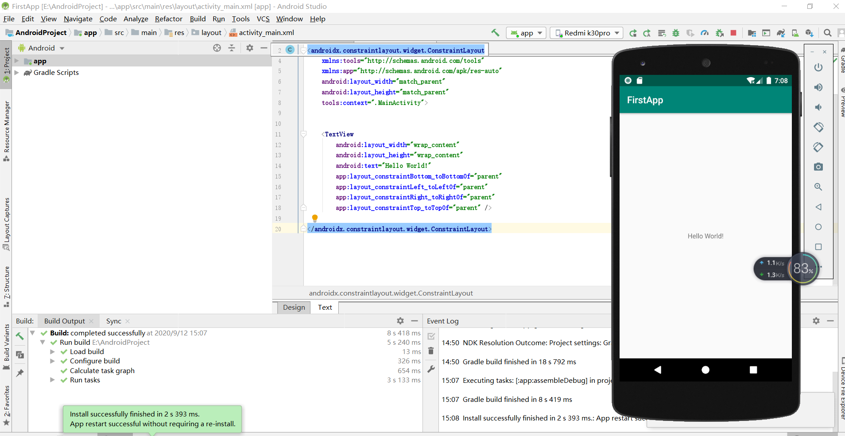Click the layout breadcrumb folder
This screenshot has height=436, width=845.
point(206,32)
